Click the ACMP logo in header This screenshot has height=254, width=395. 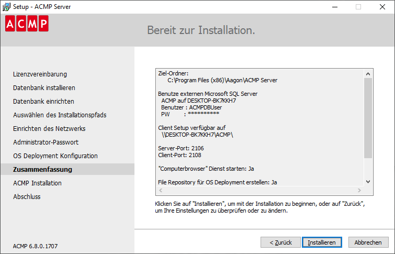[27, 24]
